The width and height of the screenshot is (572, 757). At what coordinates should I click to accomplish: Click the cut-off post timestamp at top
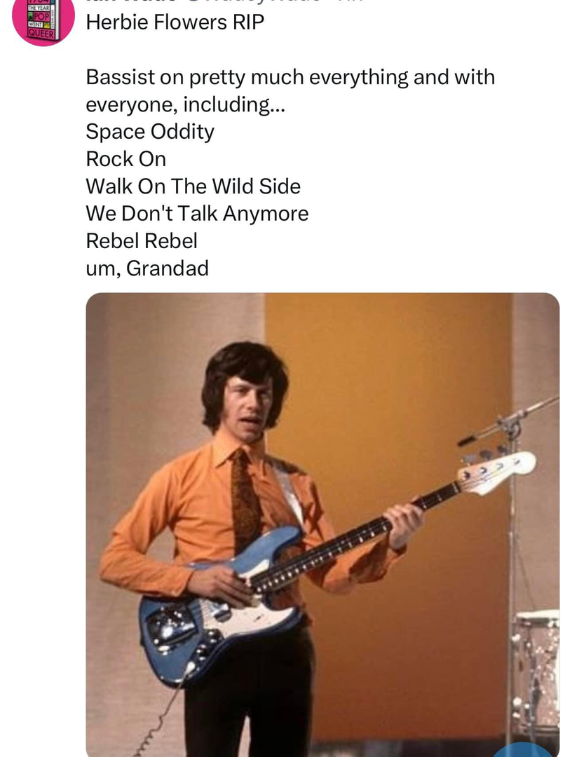[x=348, y=1]
